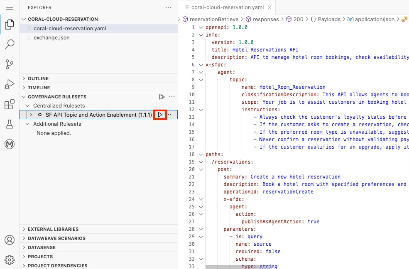Run the SF API Topic ruleset
This screenshot has height=269, width=409.
click(160, 115)
